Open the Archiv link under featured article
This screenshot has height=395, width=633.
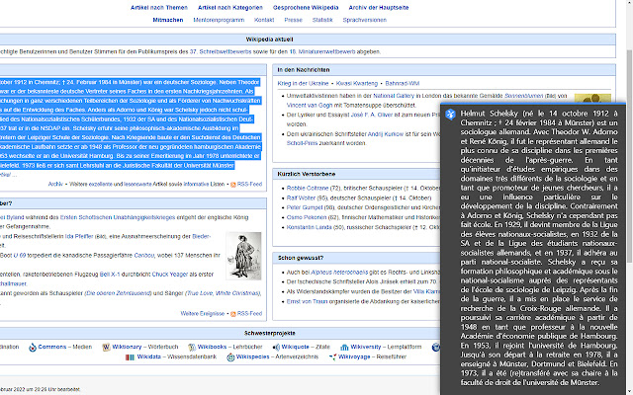click(x=55, y=185)
